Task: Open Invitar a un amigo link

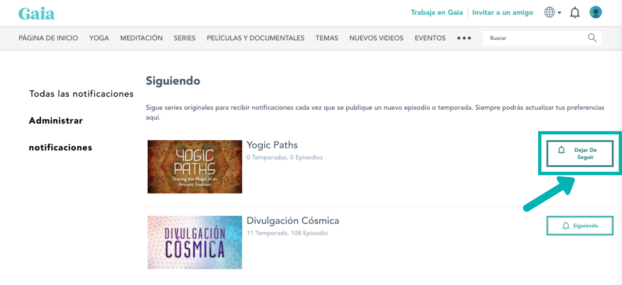Action: pyautogui.click(x=502, y=12)
